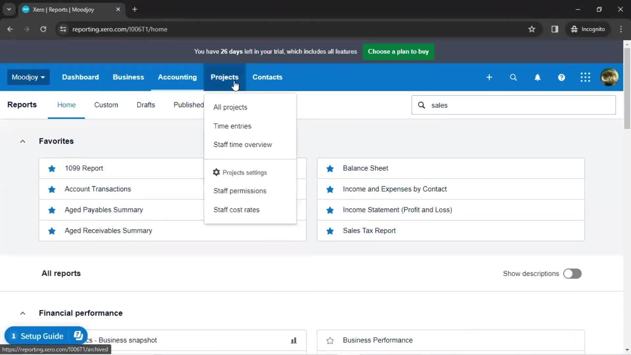The image size is (631, 355).
Task: Close the Projects dropdown menu
Action: pyautogui.click(x=224, y=77)
